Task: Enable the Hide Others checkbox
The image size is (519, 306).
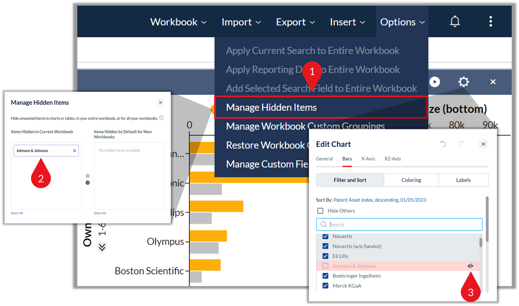Action: (x=320, y=211)
